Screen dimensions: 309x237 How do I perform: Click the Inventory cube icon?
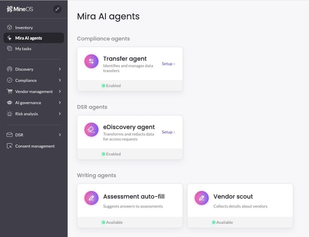pos(10,28)
